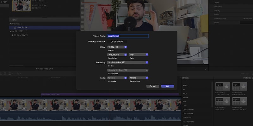Select the CrumplePop EchoRemover AI effect icon
Viewport: 253px width, 126px height.
240,86
